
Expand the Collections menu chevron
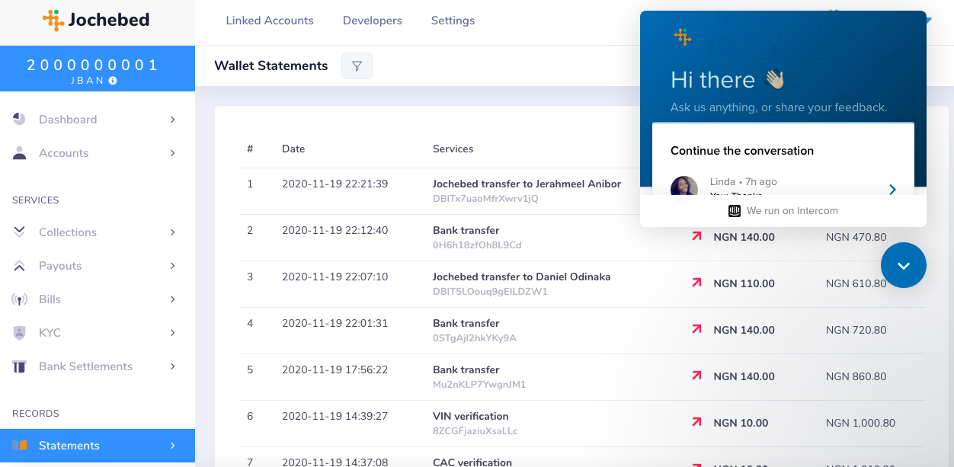173,232
